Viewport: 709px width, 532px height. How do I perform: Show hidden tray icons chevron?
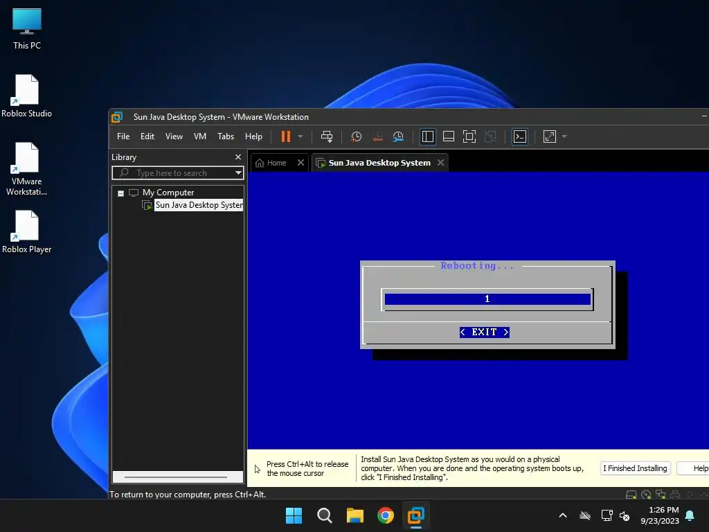coord(563,515)
